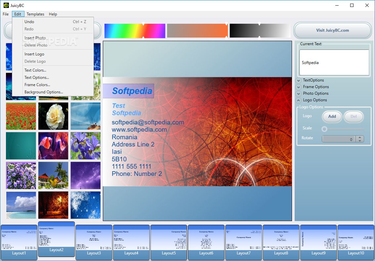Screen dimensions: 375x261
Task: Choose the tropical resort palm background
Action: click(x=53, y=176)
